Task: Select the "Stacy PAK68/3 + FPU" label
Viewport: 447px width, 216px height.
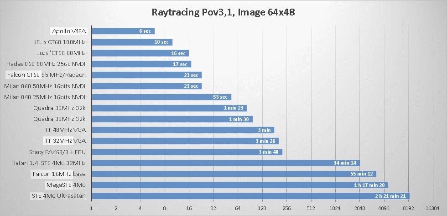Action: [57, 152]
